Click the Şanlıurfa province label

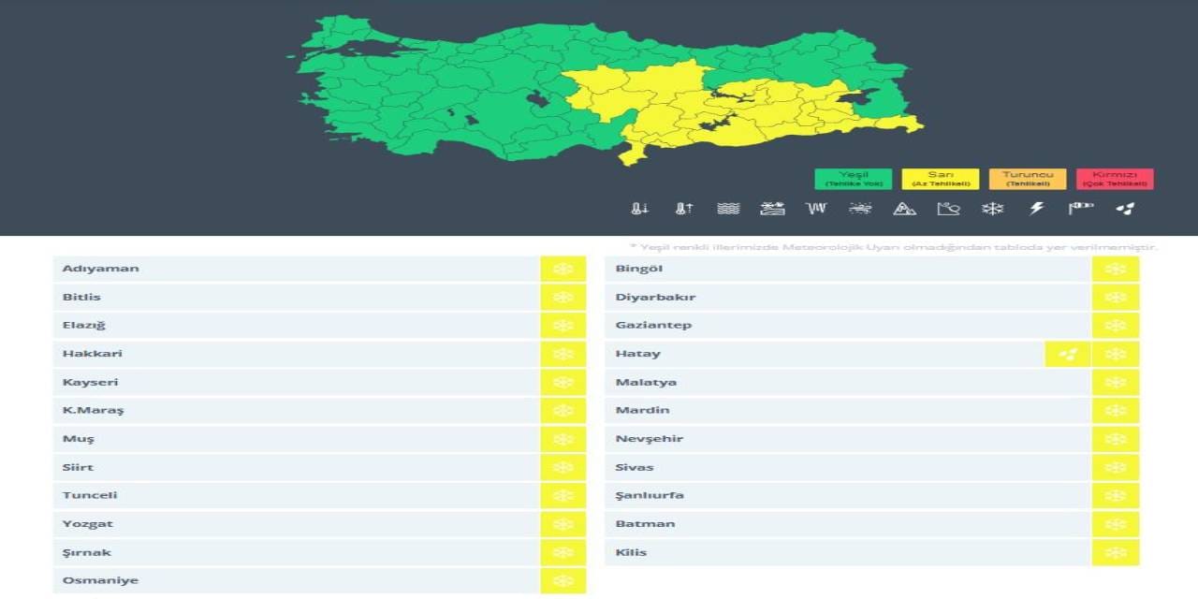click(649, 494)
